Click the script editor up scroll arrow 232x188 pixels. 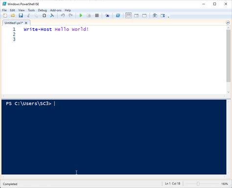pos(228,28)
